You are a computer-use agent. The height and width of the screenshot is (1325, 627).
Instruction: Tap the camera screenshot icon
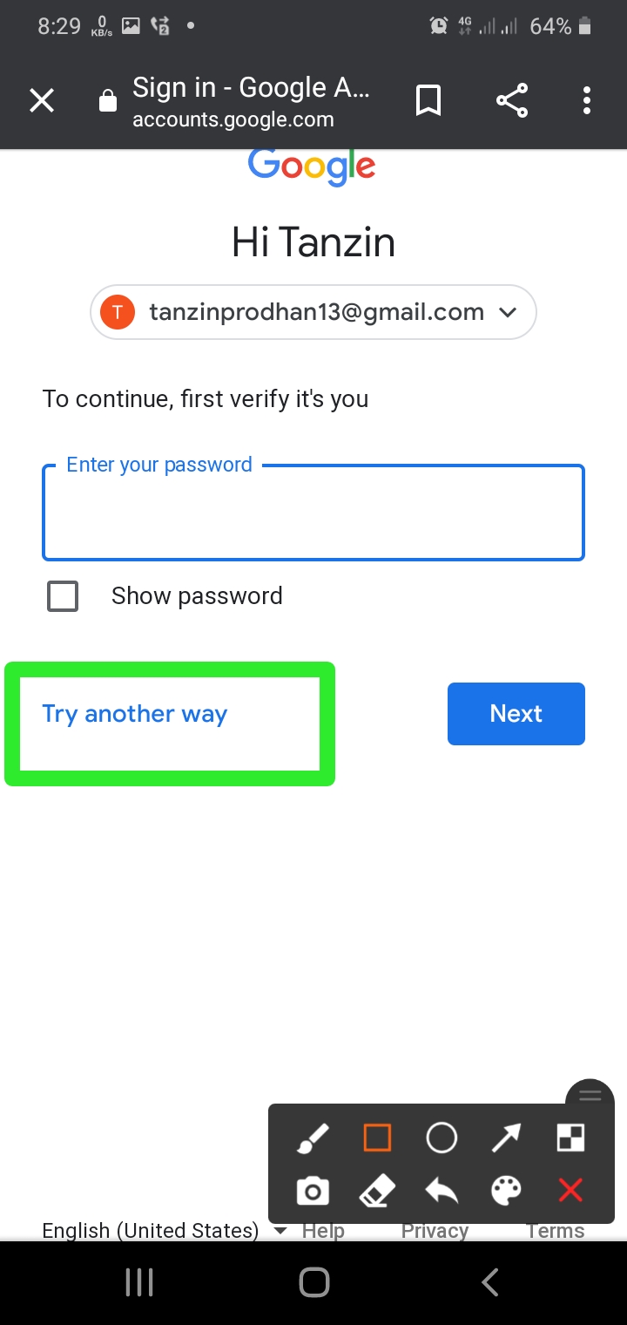point(313,1191)
